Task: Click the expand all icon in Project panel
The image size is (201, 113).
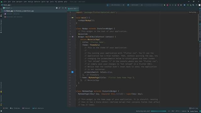Action: [59, 8]
